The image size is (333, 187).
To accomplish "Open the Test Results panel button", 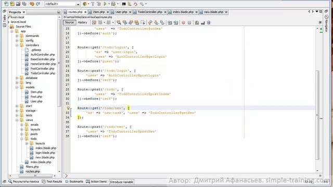I will (x=52, y=181).
